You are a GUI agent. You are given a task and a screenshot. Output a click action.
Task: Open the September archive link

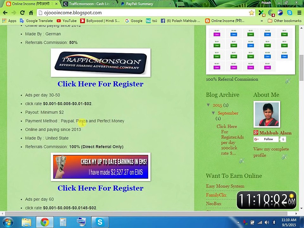228,113
